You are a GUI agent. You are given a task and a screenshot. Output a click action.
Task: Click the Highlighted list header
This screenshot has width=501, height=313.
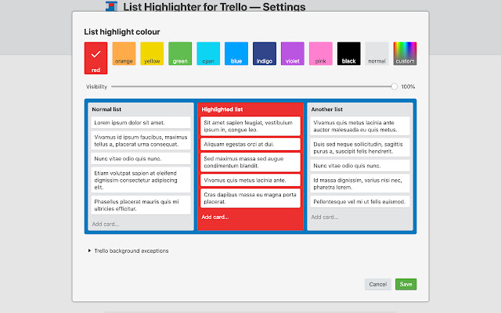pyautogui.click(x=222, y=110)
